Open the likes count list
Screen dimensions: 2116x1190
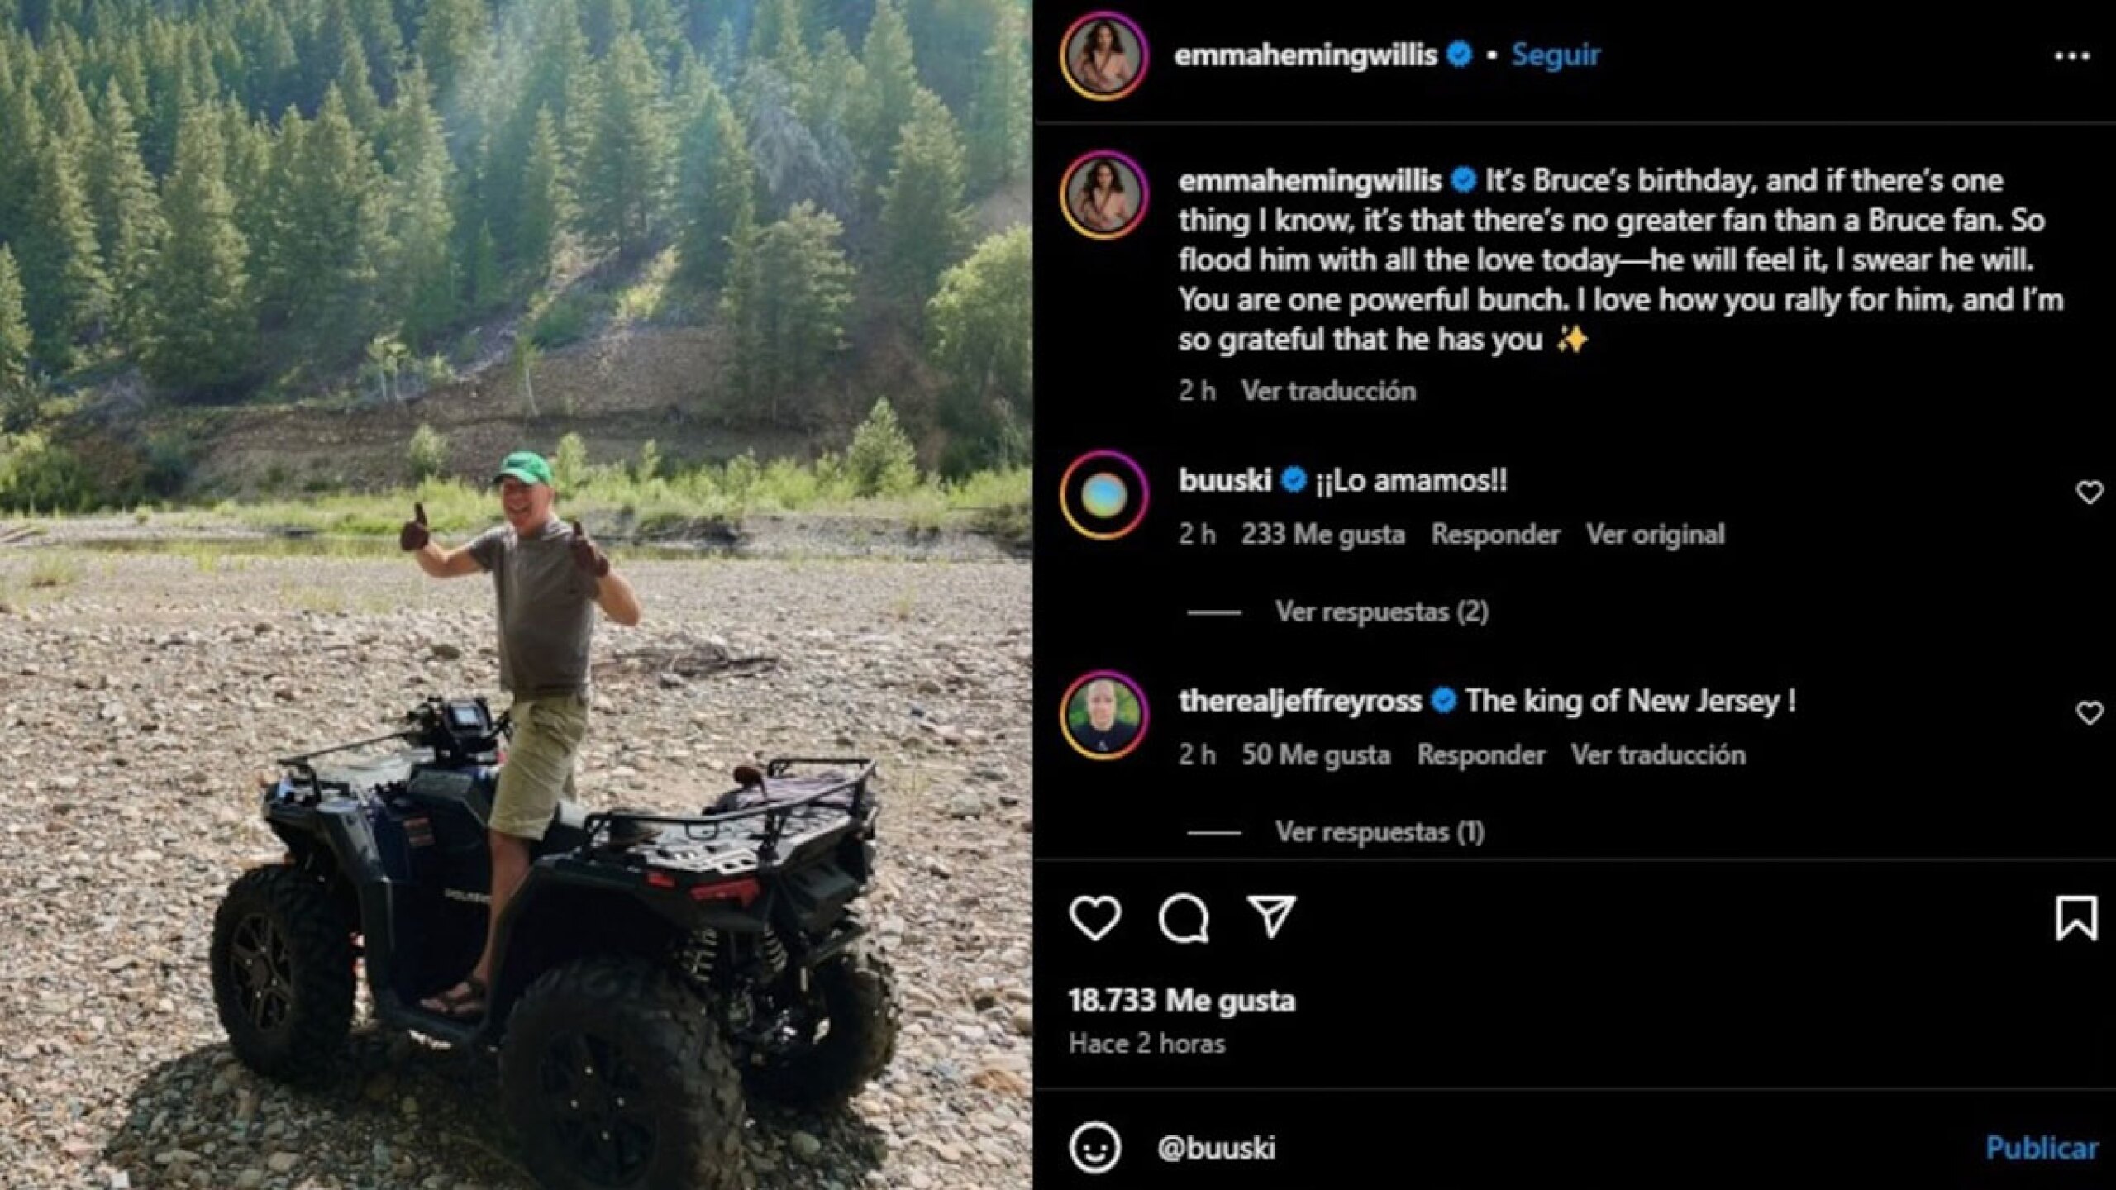[1182, 1001]
